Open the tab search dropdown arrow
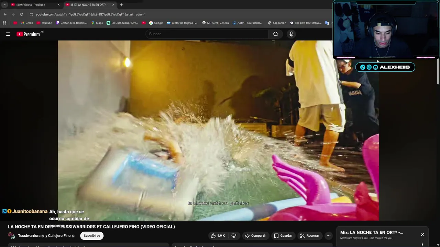 point(4,5)
